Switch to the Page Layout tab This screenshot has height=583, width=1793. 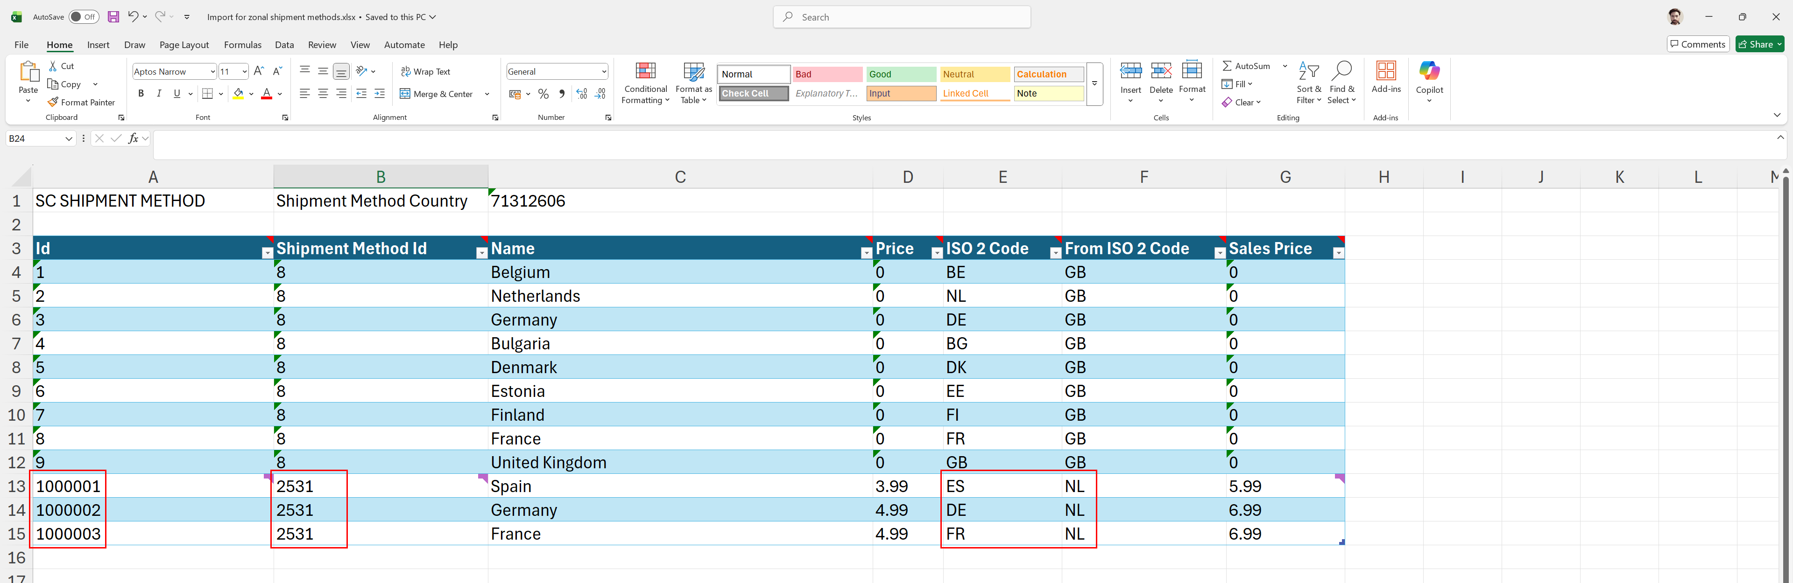tap(184, 44)
